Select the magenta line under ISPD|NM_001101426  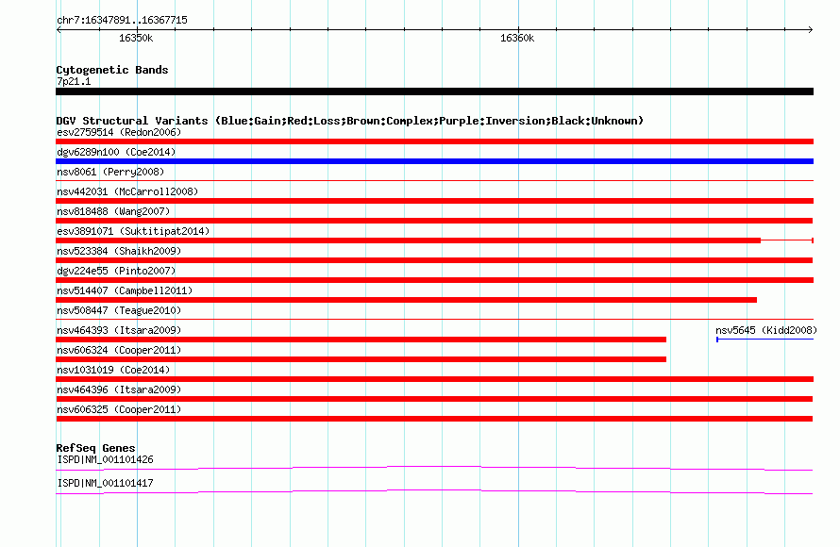(x=434, y=469)
